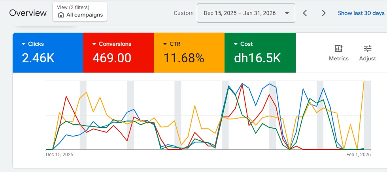Select the green Cost dh16.5K scorecard
The height and width of the screenshot is (172, 387).
pyautogui.click(x=260, y=53)
